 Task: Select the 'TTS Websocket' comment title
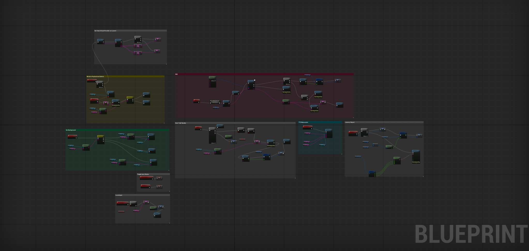(303, 122)
